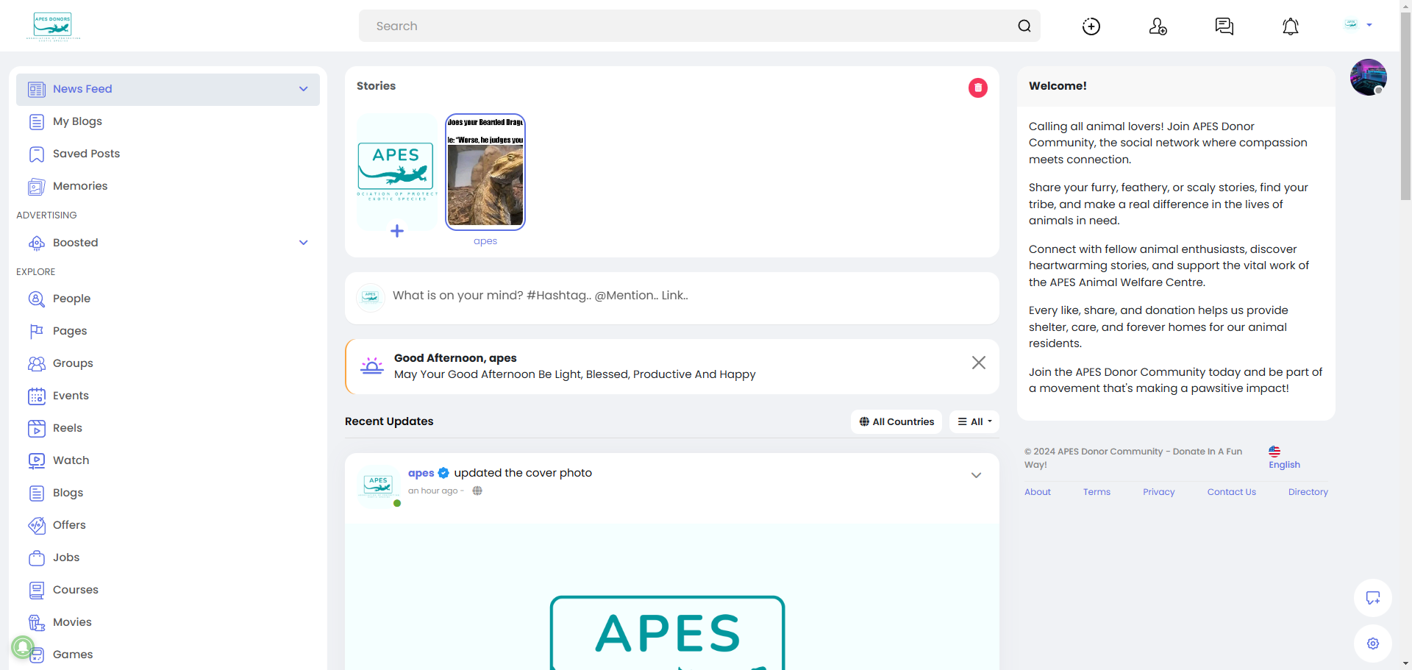Viewport: 1412px width, 670px height.
Task: Open Games in sidebar
Action: (168, 655)
